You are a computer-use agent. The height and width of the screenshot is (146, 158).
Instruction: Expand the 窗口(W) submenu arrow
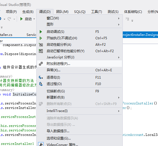coord(119,19)
